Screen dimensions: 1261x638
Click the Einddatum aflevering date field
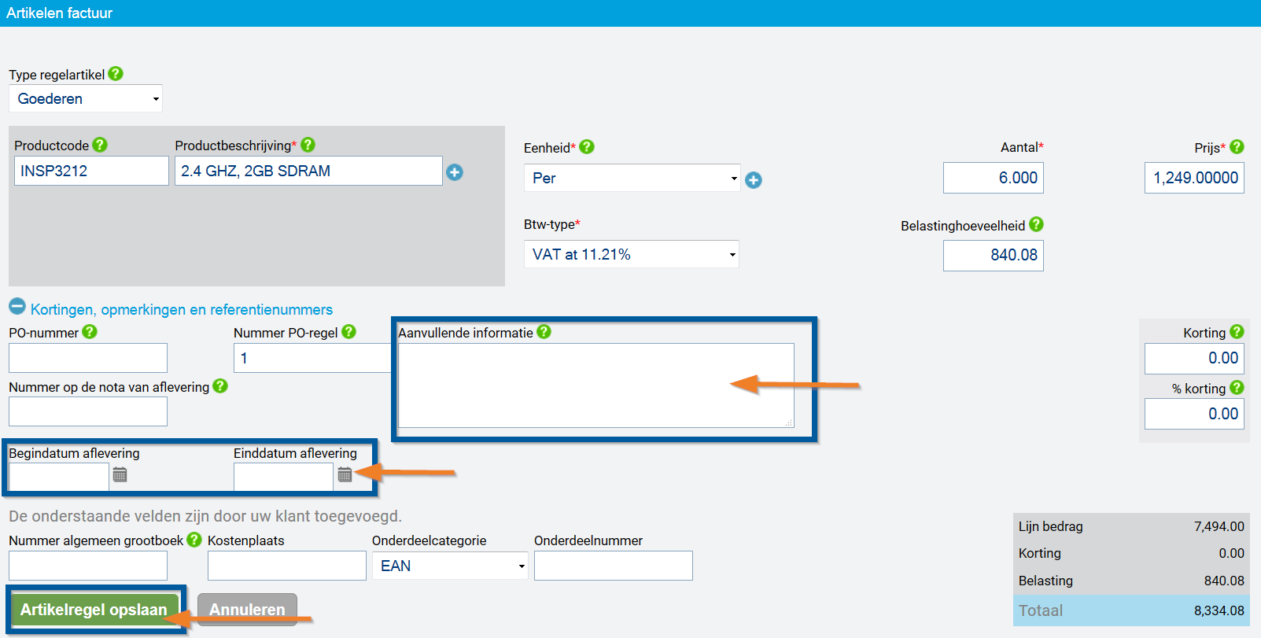pos(284,477)
